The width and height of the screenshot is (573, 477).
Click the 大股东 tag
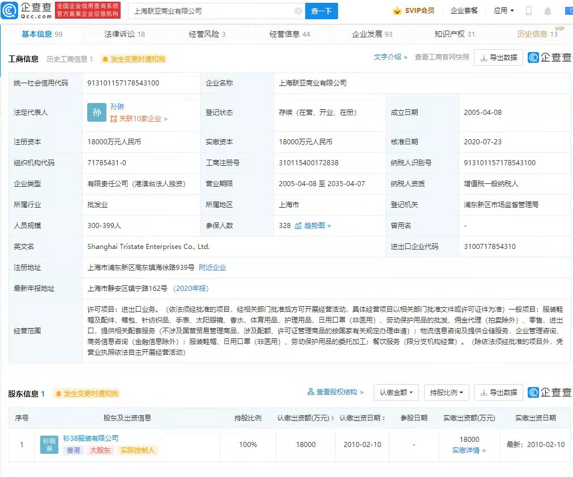pyautogui.click(x=100, y=450)
